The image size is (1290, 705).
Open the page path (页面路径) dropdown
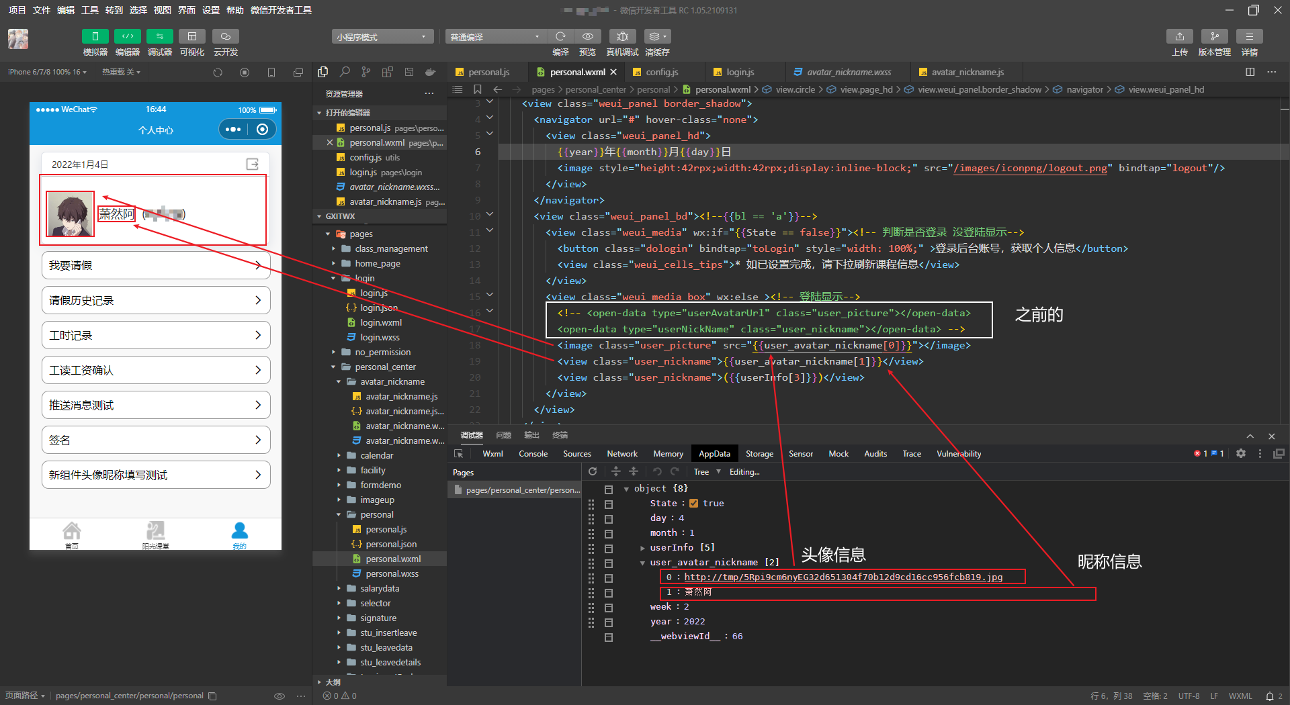pos(25,696)
